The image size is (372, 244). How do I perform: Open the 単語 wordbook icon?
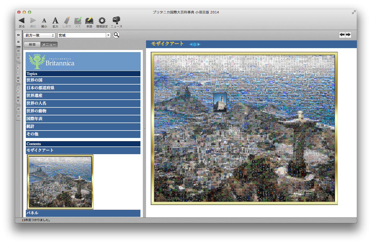[89, 21]
